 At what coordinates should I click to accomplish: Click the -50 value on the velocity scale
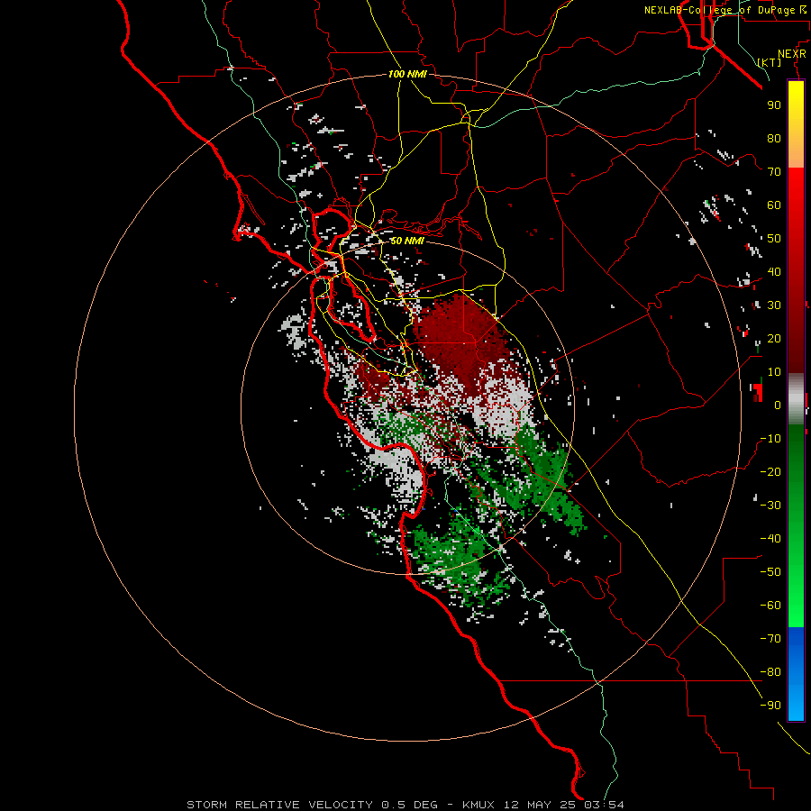click(770, 572)
